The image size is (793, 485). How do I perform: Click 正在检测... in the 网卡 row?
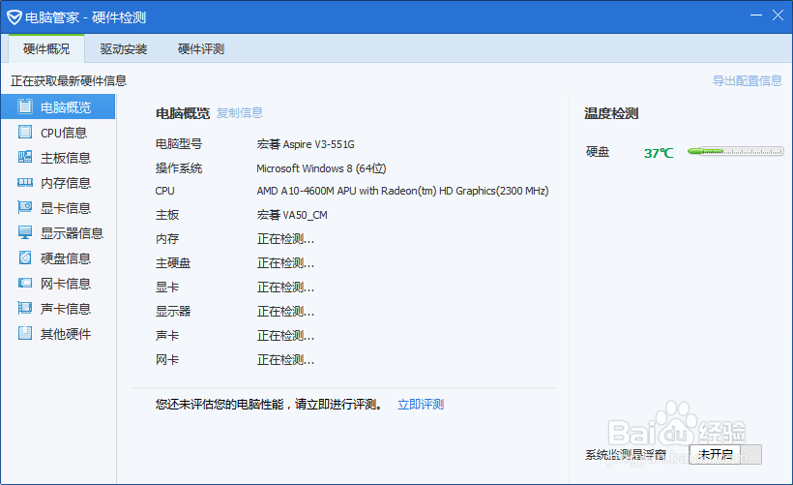[x=285, y=360]
